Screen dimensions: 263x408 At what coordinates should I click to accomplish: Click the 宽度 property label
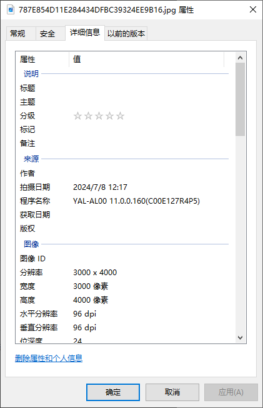click(x=27, y=286)
